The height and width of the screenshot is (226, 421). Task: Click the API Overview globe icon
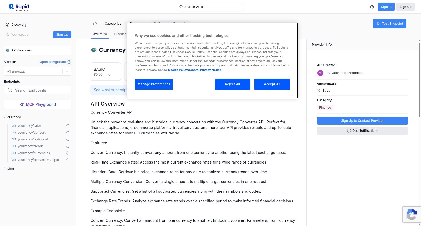[x=8, y=50]
